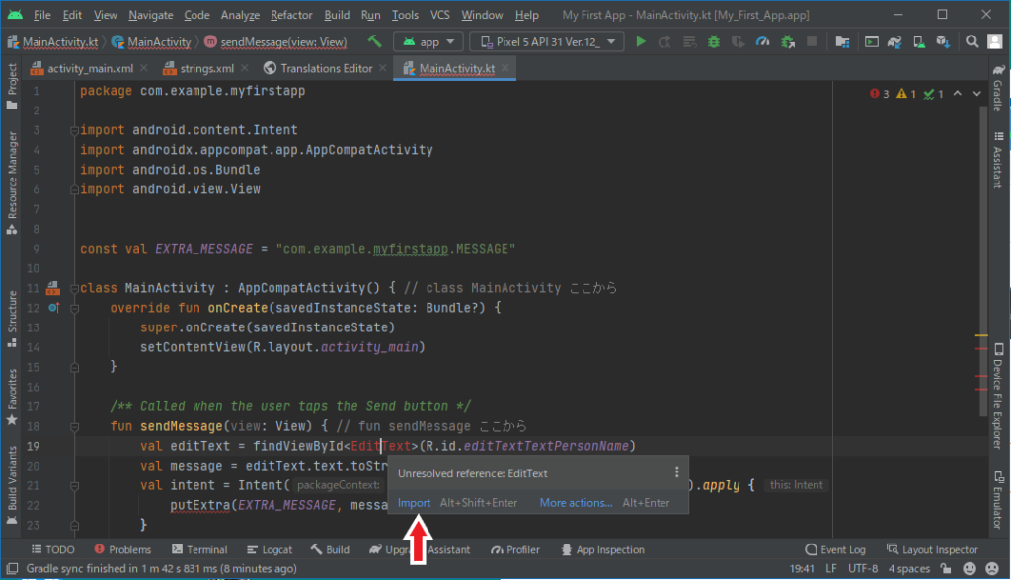Image resolution: width=1011 pixels, height=580 pixels.
Task: Open the Profile app gauge icon
Action: click(762, 41)
